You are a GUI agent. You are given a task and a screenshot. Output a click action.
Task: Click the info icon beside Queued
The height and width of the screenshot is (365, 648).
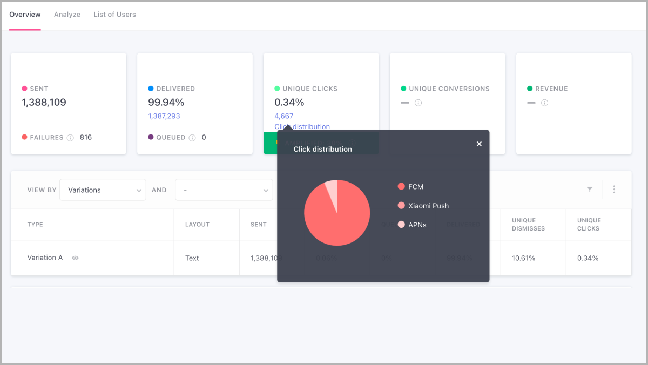pos(192,138)
